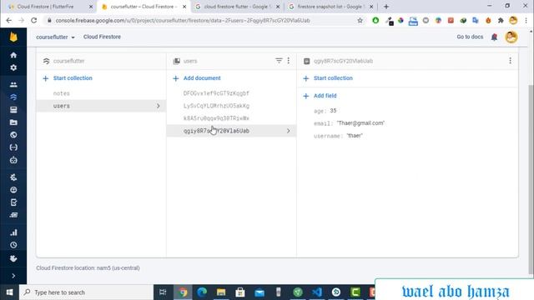Select the notes collection
The image size is (534, 300).
click(x=61, y=93)
